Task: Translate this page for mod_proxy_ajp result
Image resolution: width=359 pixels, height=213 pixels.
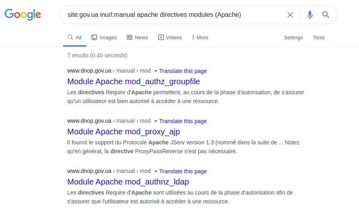Action: coord(183,121)
